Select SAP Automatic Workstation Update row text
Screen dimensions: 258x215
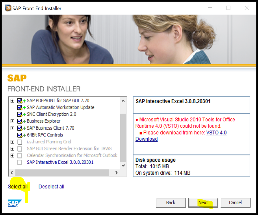click(61, 107)
